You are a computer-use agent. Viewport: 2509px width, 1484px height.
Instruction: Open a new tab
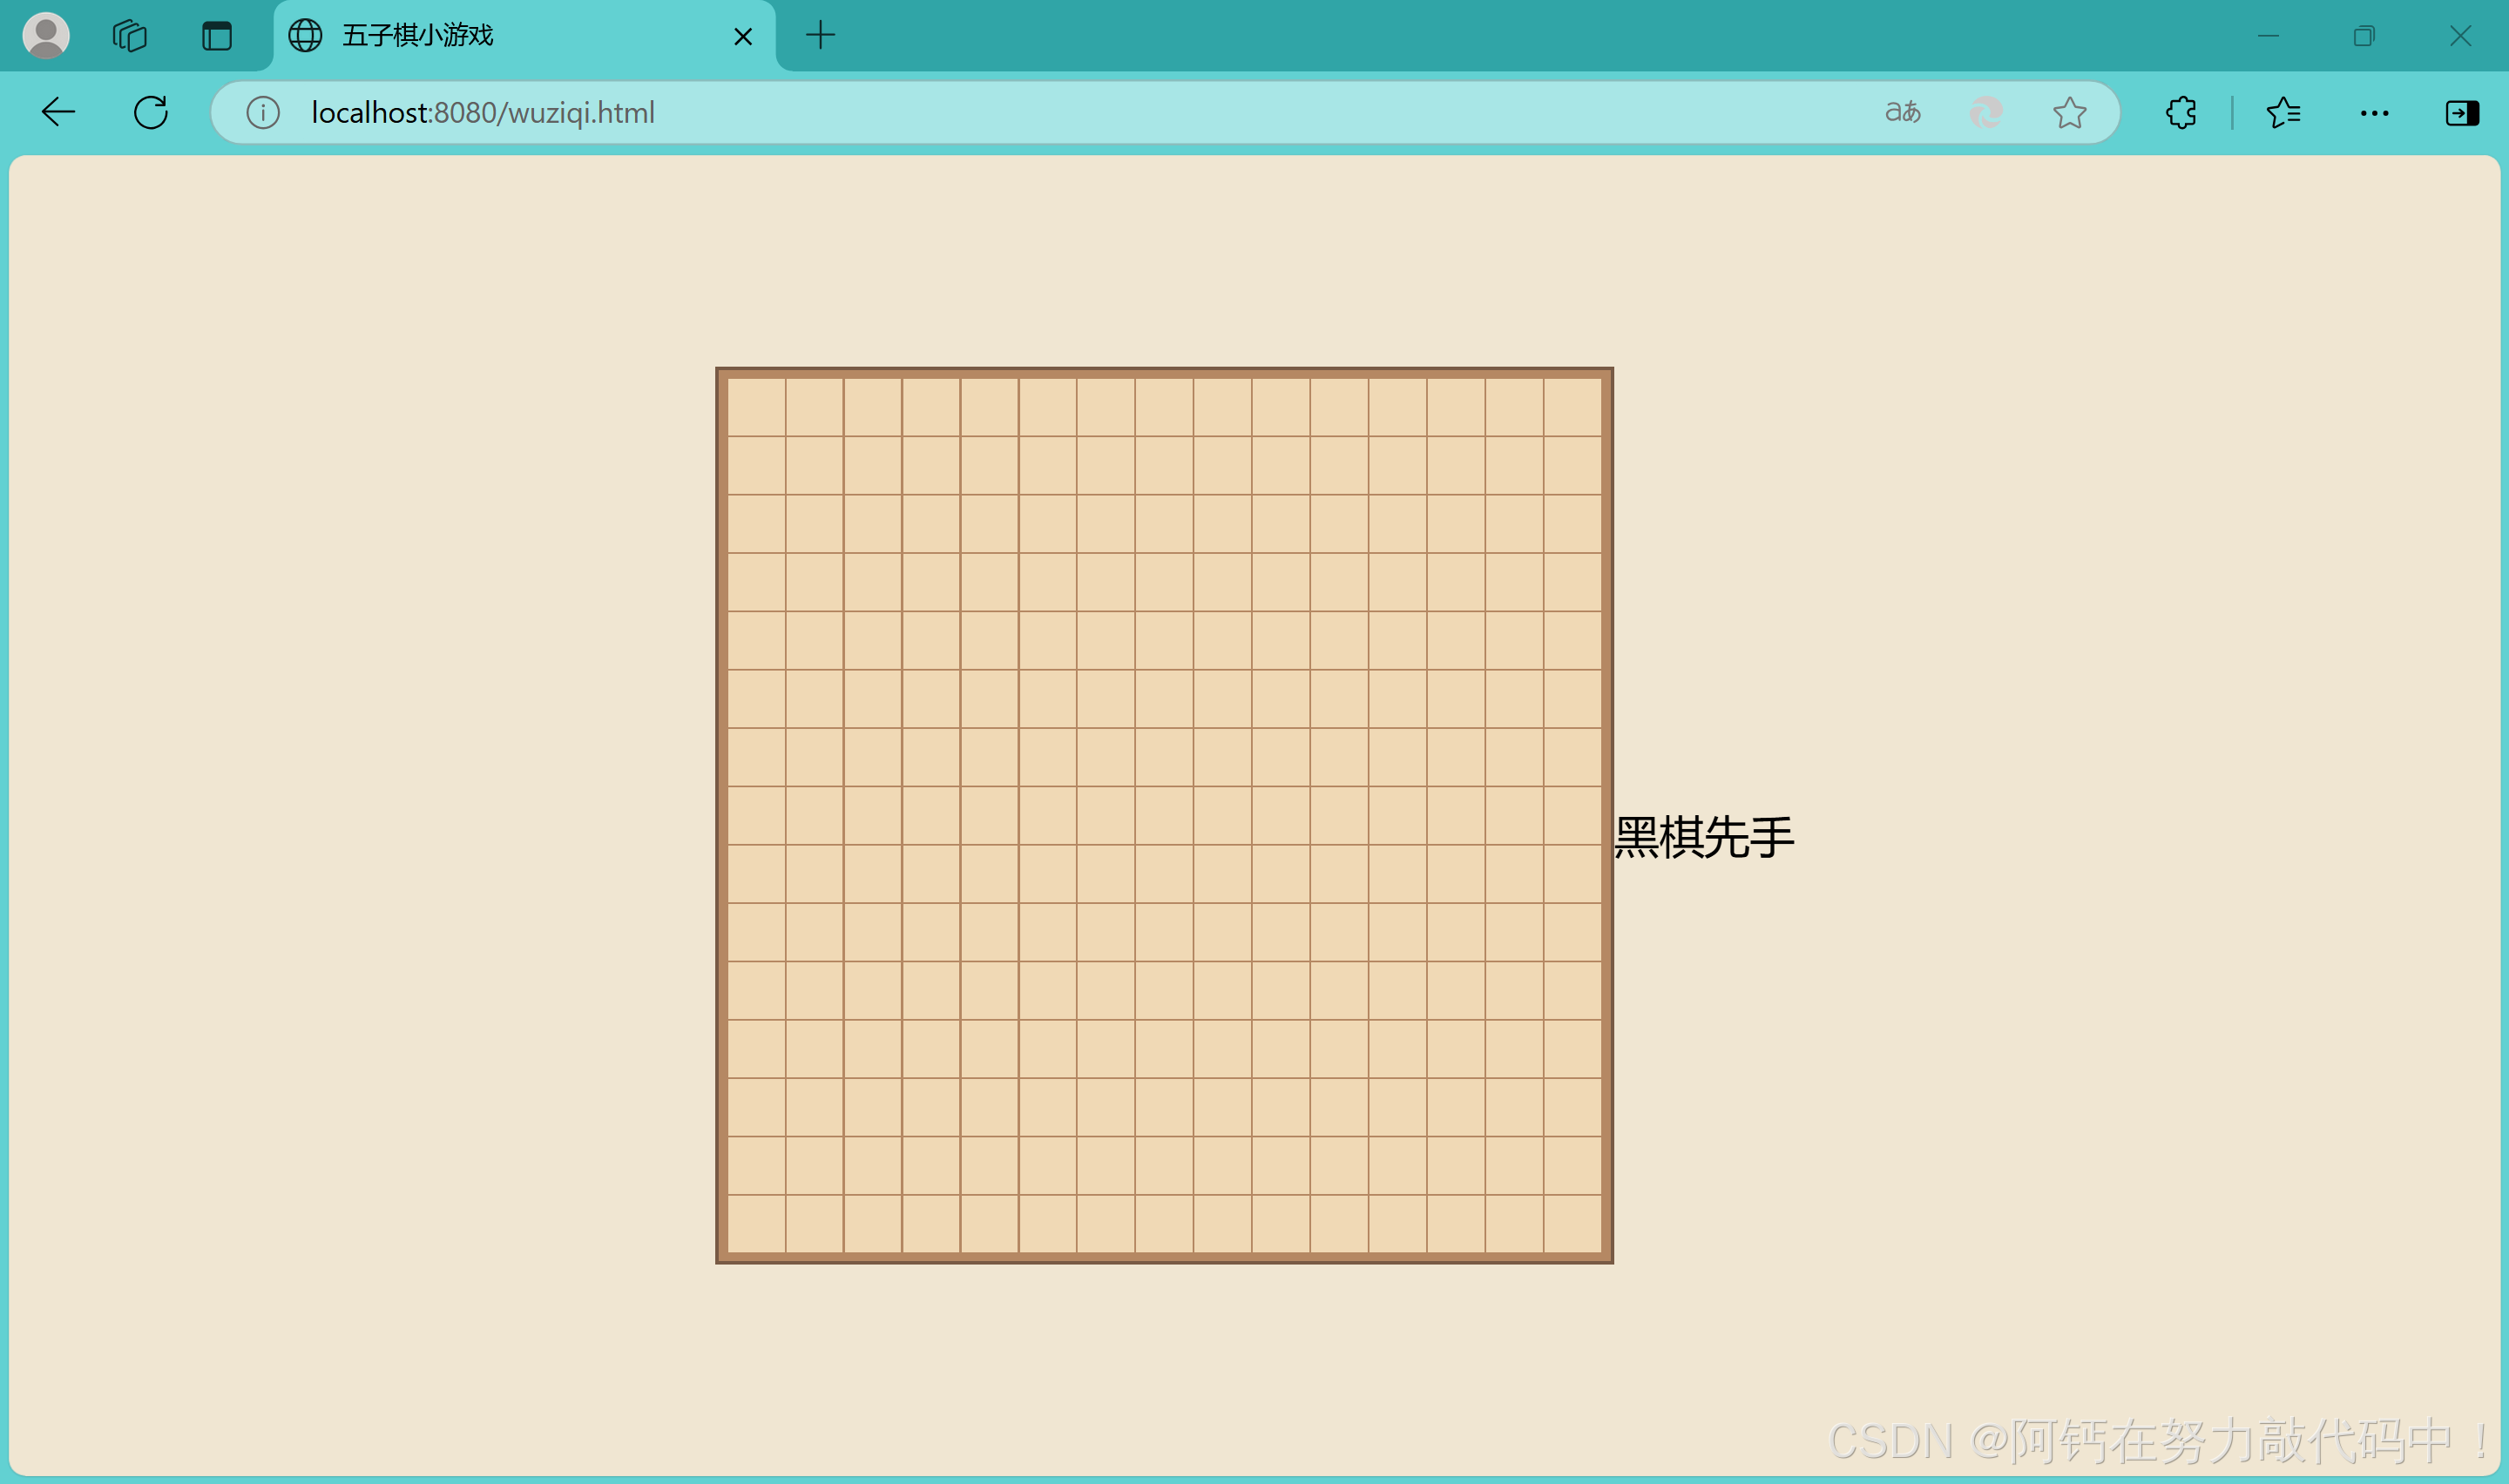820,36
